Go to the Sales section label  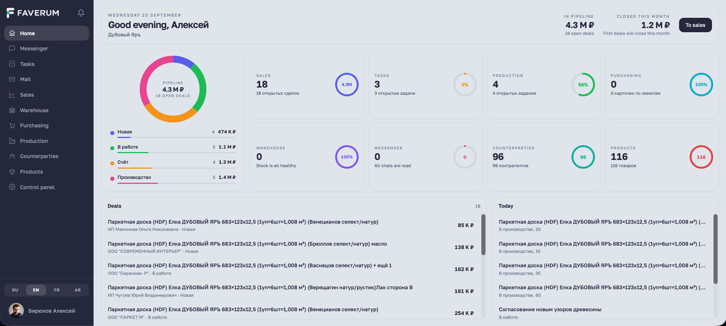click(27, 95)
